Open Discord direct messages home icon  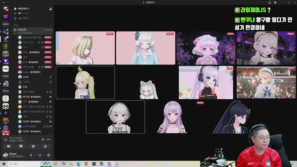pos(6,8)
